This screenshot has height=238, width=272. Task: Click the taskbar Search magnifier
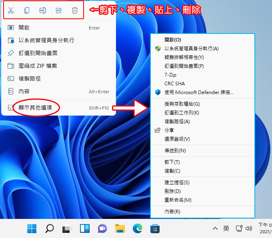(x=50, y=229)
